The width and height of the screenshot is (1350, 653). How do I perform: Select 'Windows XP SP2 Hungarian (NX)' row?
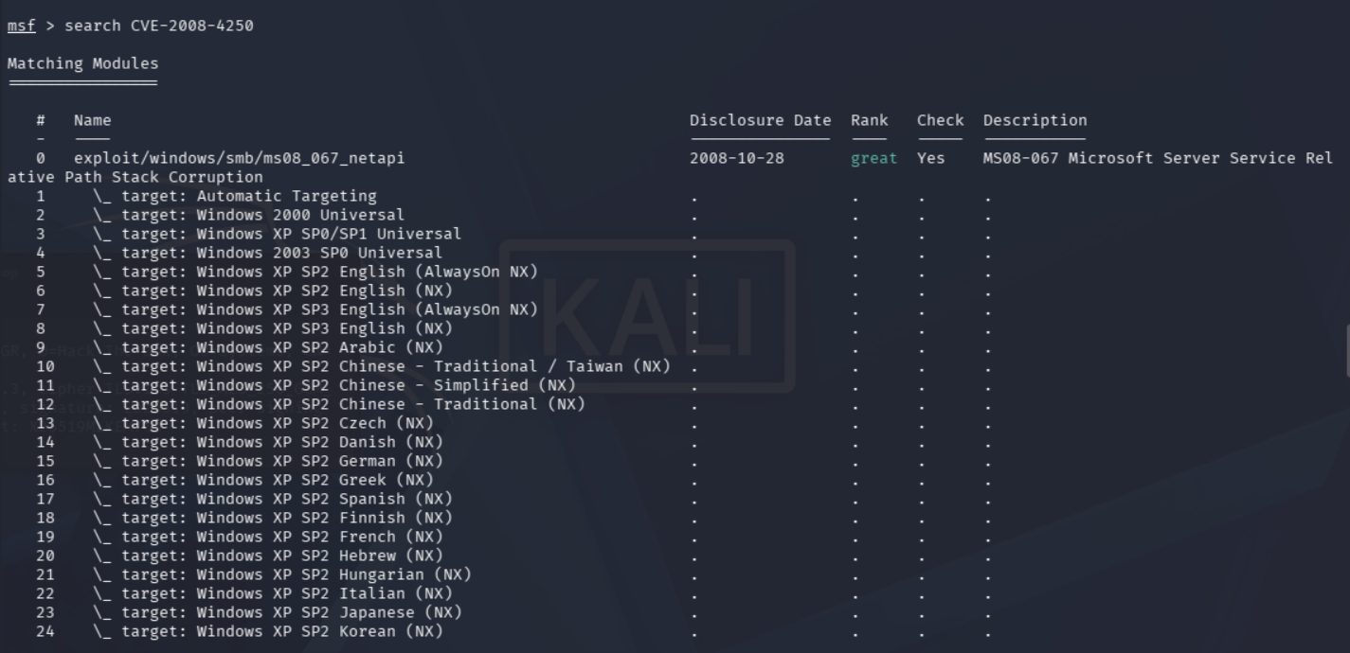click(282, 574)
